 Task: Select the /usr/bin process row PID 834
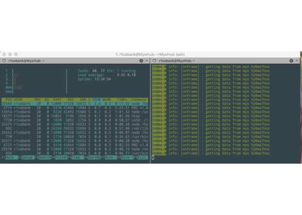point(75,153)
